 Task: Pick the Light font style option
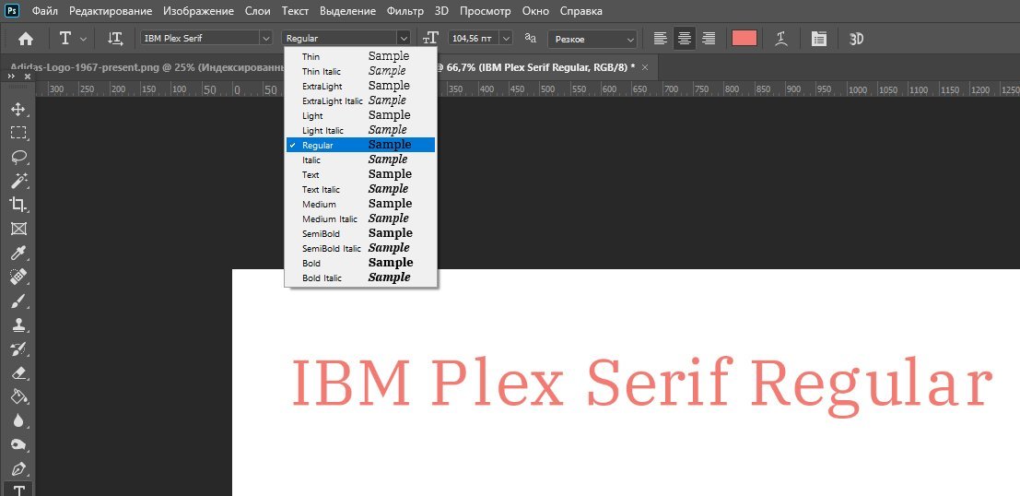coord(311,115)
